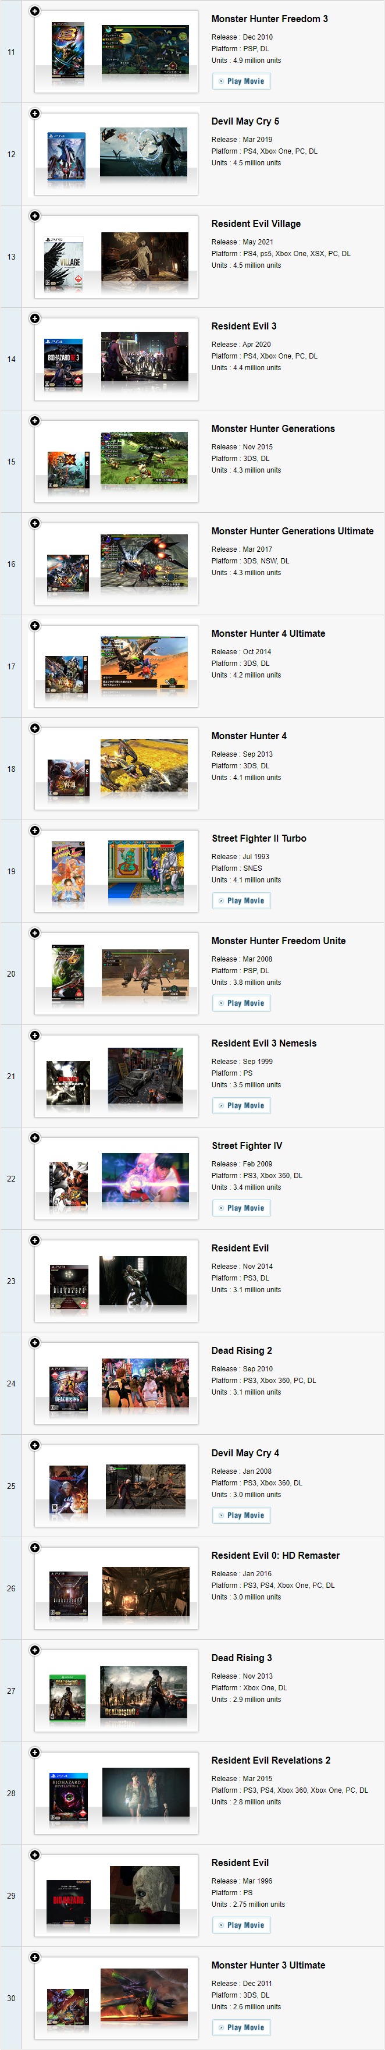Click the plus icon for Resident Evil Village

click(x=34, y=217)
